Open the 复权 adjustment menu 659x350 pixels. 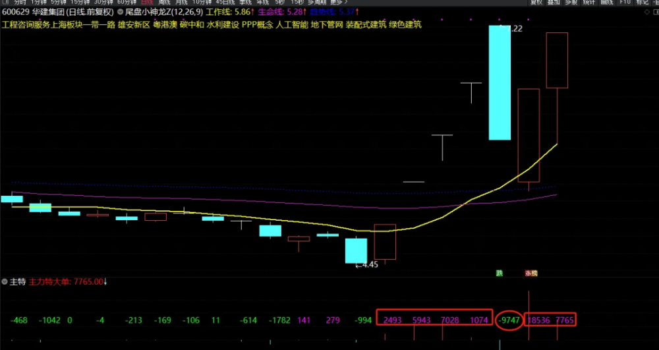[x=536, y=2]
